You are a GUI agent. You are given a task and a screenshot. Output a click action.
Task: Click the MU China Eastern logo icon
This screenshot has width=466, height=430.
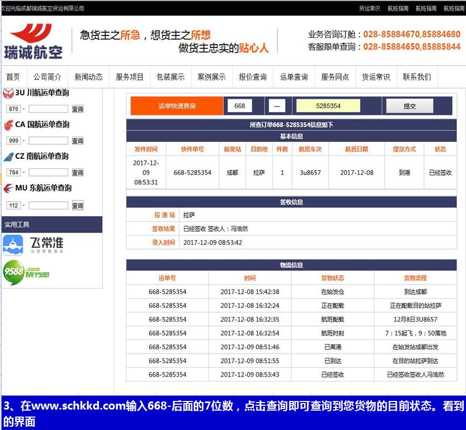[8, 188]
